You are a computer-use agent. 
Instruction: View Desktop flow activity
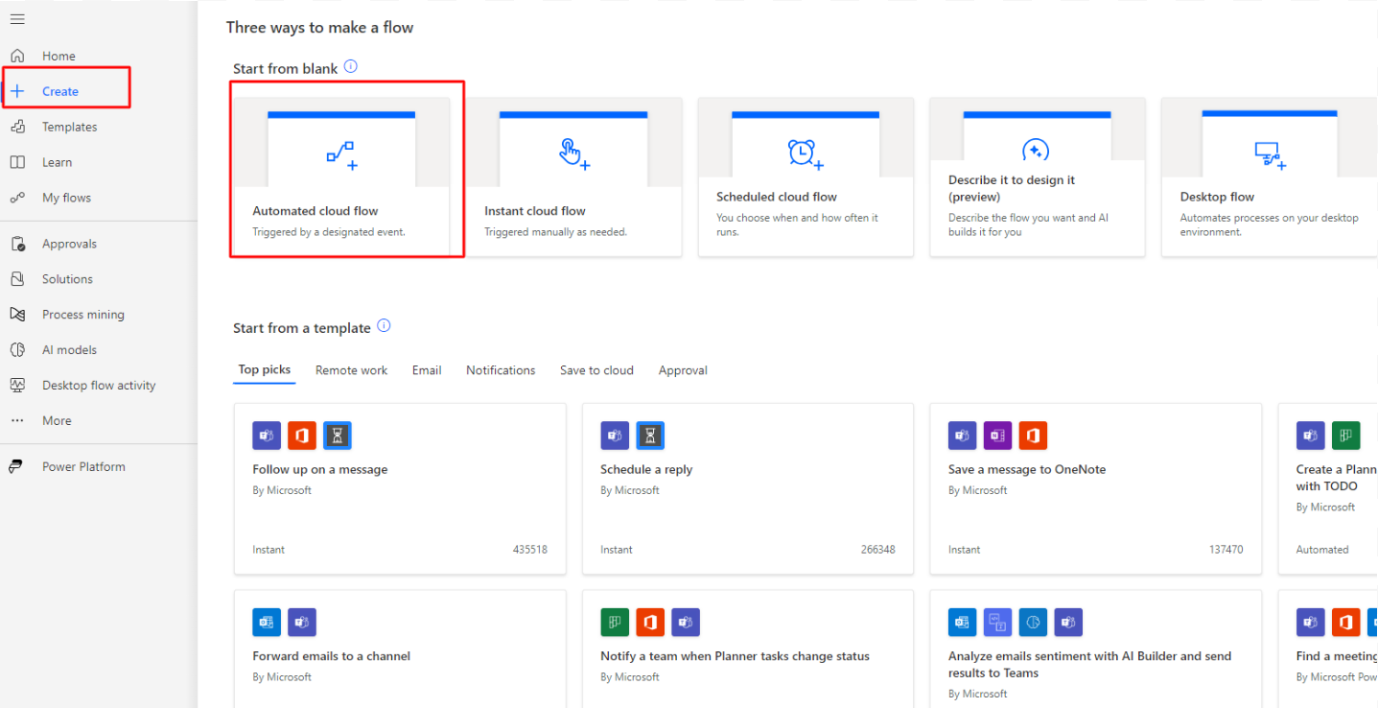tap(98, 385)
